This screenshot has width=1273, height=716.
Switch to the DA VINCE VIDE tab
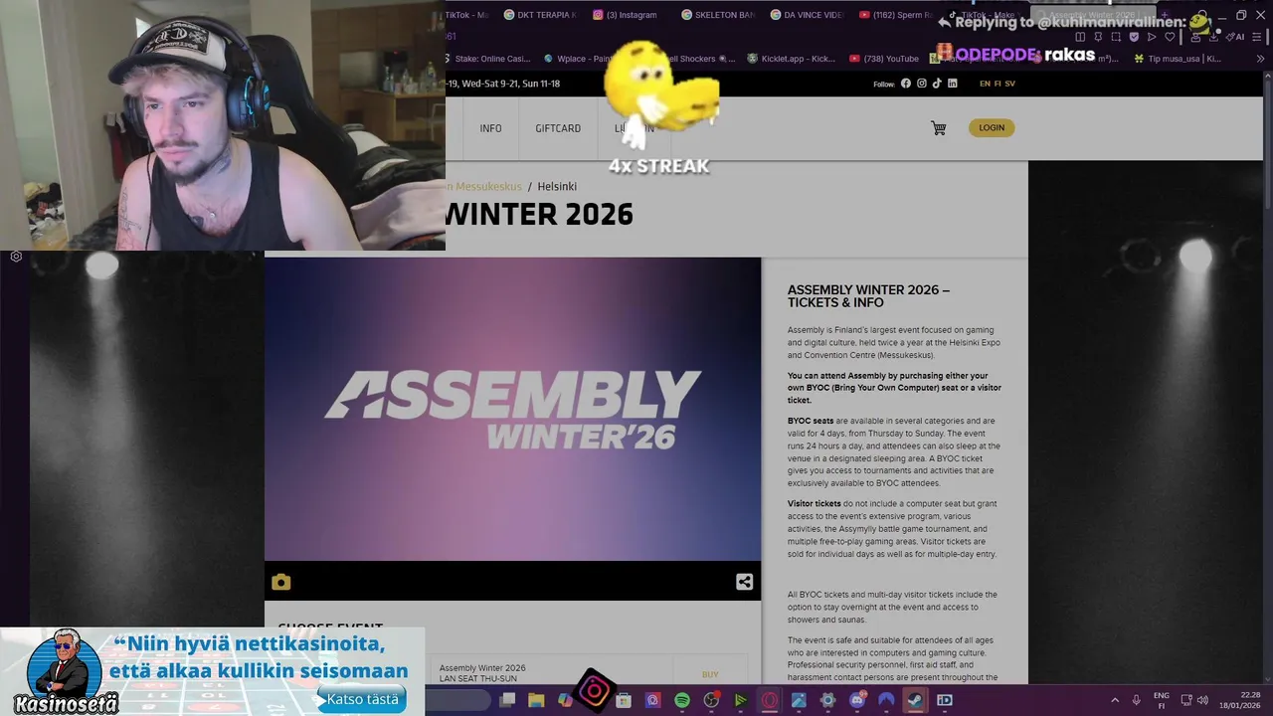[x=808, y=15]
